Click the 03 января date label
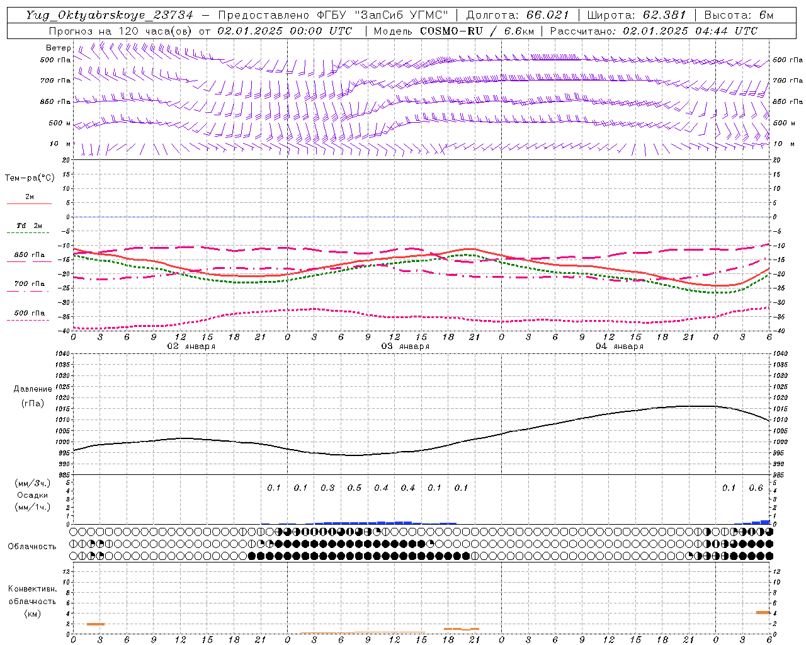Viewport: 806px width, 645px height. point(405,346)
